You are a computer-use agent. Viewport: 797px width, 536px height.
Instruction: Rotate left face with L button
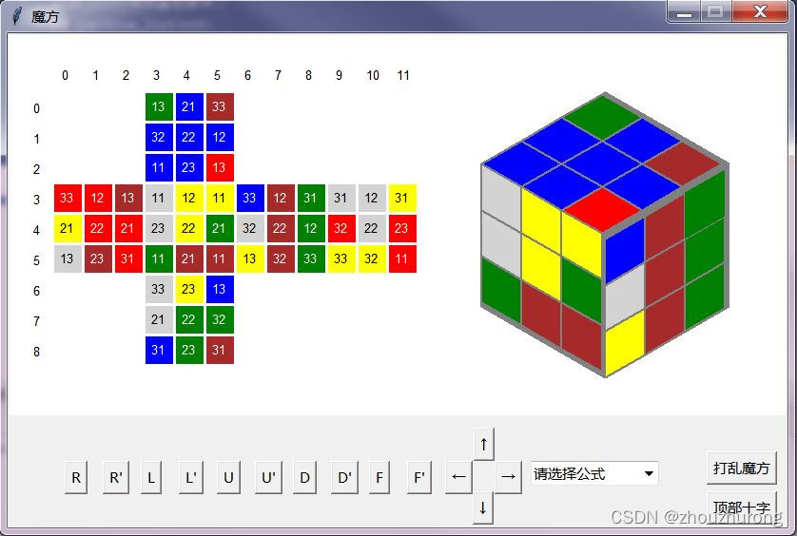151,477
